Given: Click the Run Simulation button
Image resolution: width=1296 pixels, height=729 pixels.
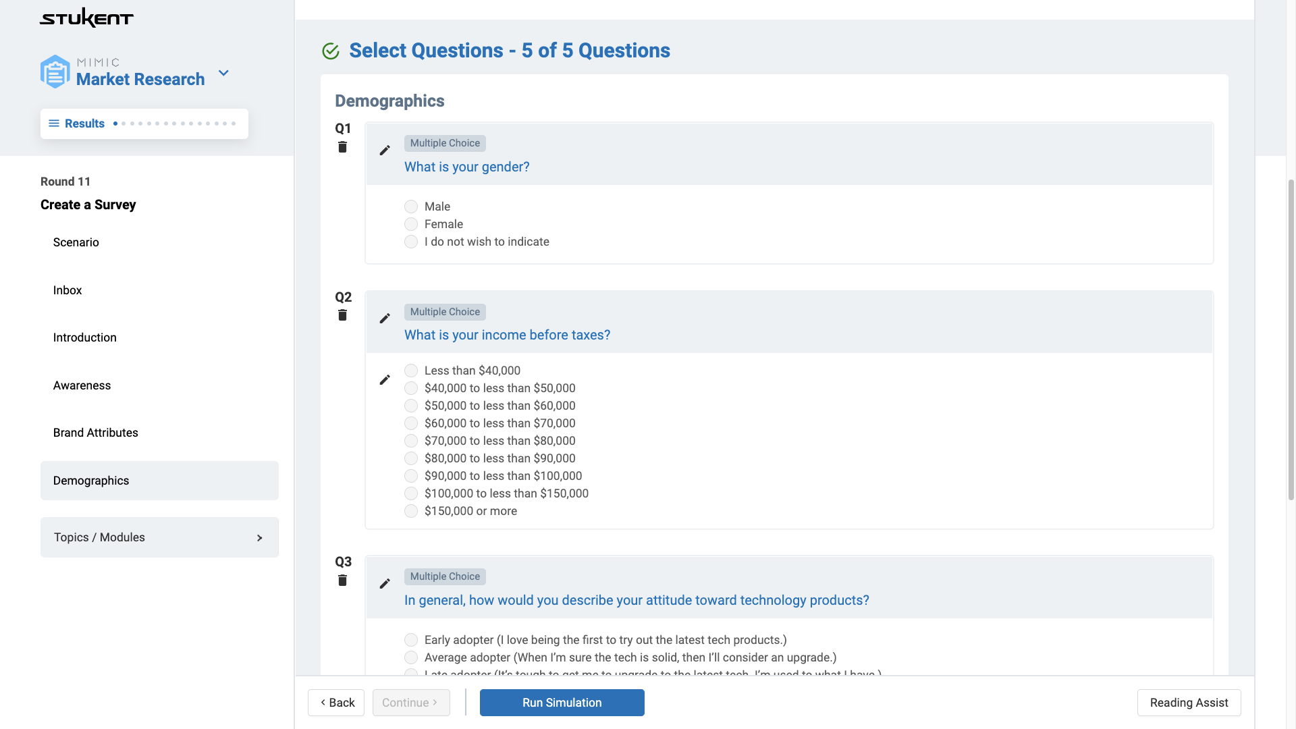Looking at the screenshot, I should pyautogui.click(x=562, y=702).
